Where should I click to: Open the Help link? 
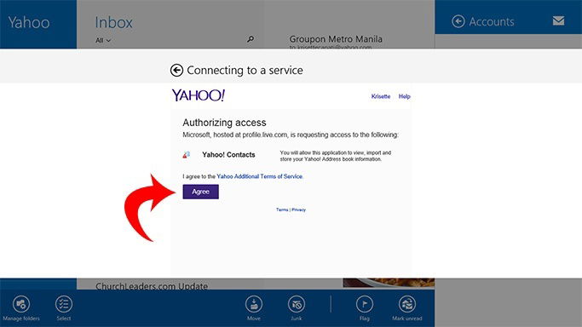coord(404,96)
